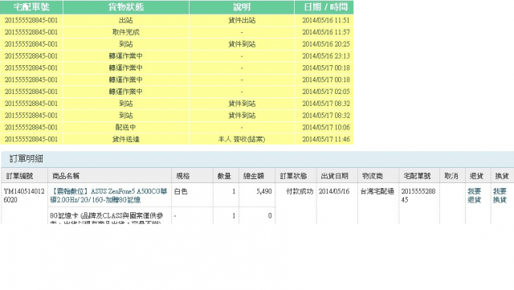This screenshot has height=290, width=514.
Task: Click the 8G記憶卡 gift item name
Action: coord(107,219)
